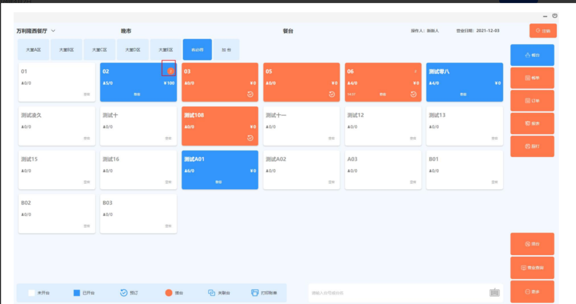Open 厨打 kitchen print from sidebar
576x304 pixels.
[532, 146]
